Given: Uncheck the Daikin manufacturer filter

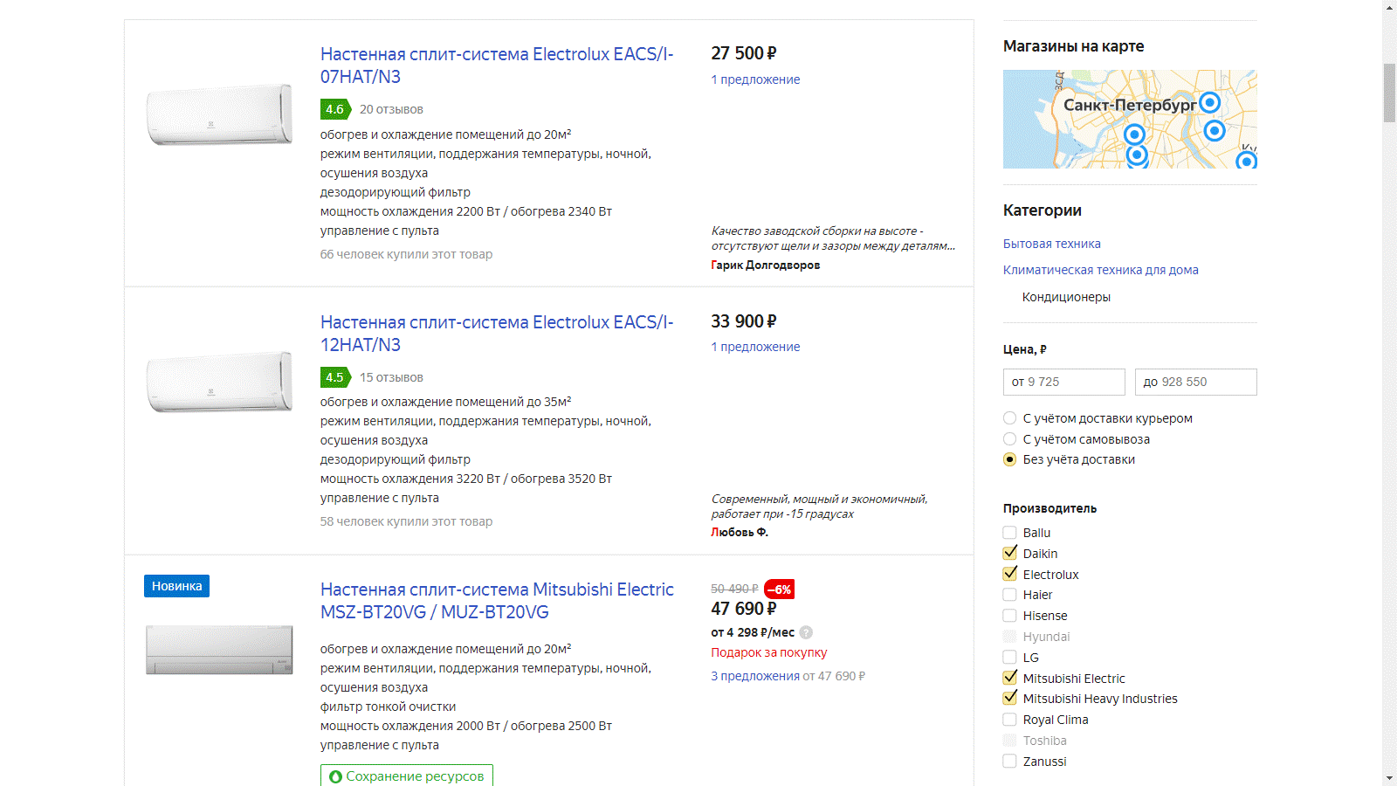Looking at the screenshot, I should coord(1010,554).
